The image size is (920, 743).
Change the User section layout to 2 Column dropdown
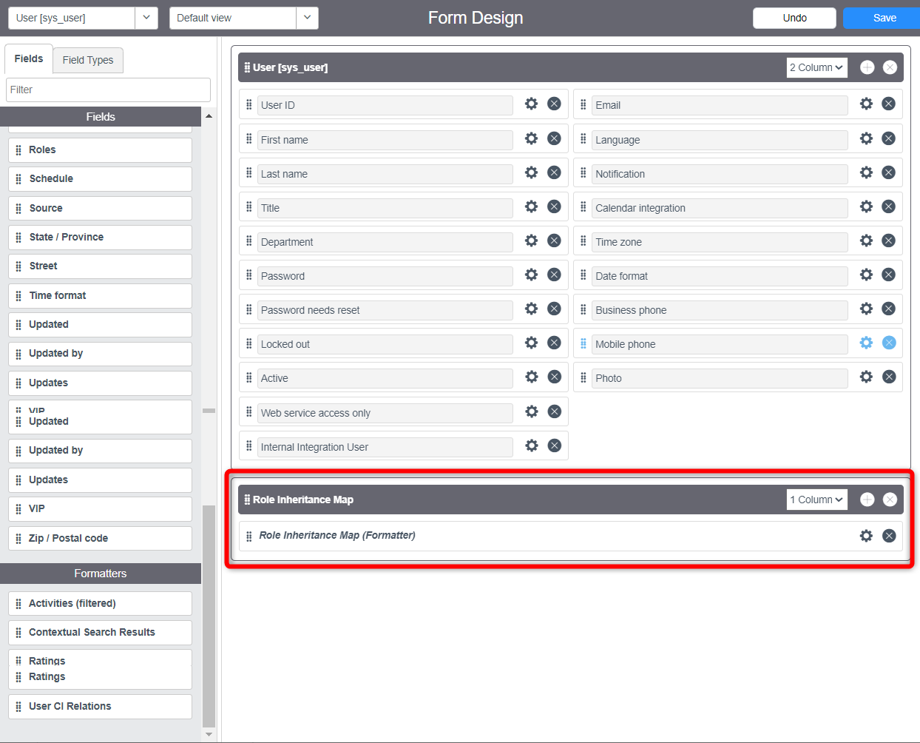coord(816,67)
